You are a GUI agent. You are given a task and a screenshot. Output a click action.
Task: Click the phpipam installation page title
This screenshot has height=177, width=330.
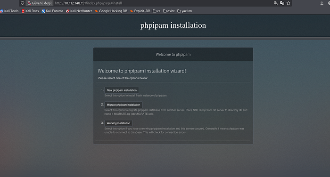(x=173, y=25)
